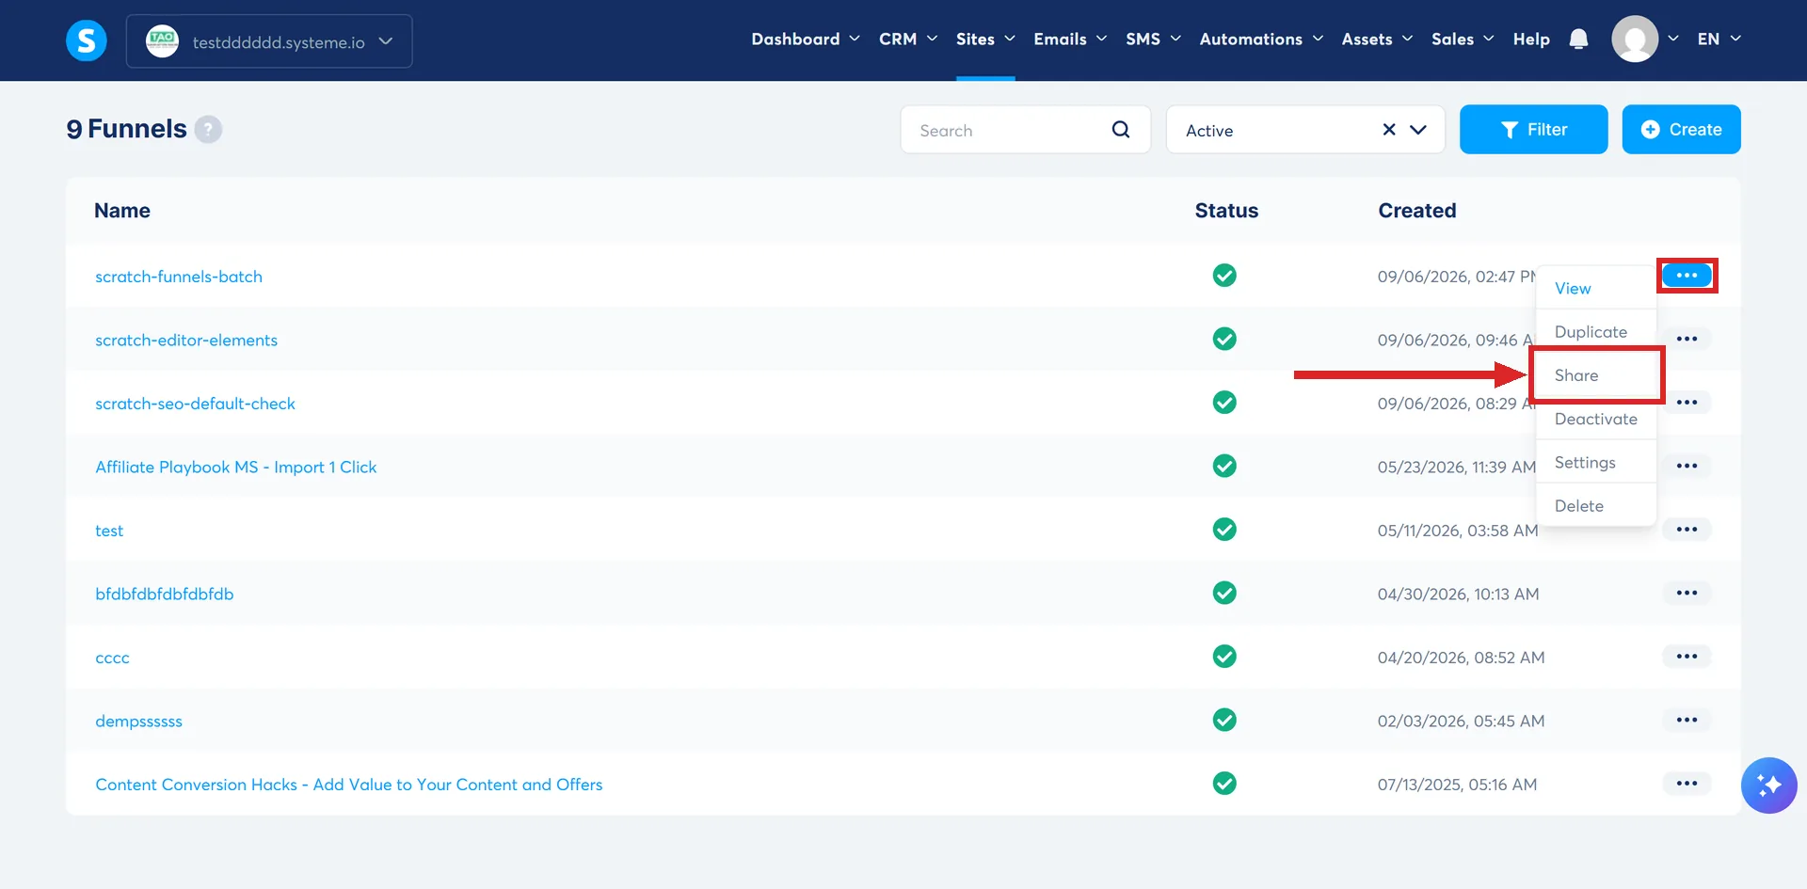
Task: Click status checkmark for dempssssss
Action: [x=1224, y=720]
